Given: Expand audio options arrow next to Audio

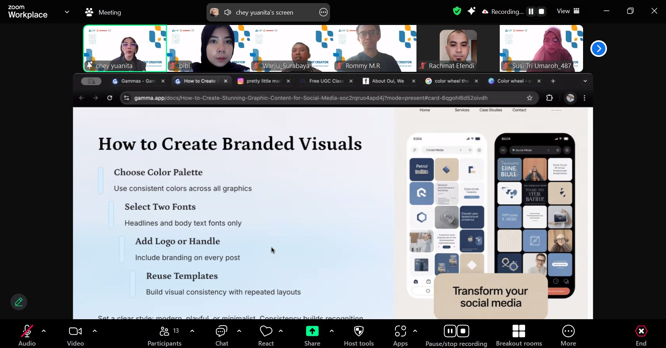Looking at the screenshot, I should (44, 331).
